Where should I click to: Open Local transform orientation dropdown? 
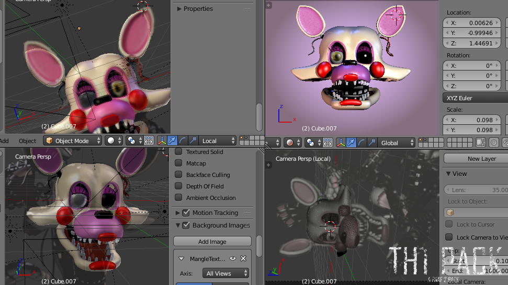coord(218,140)
